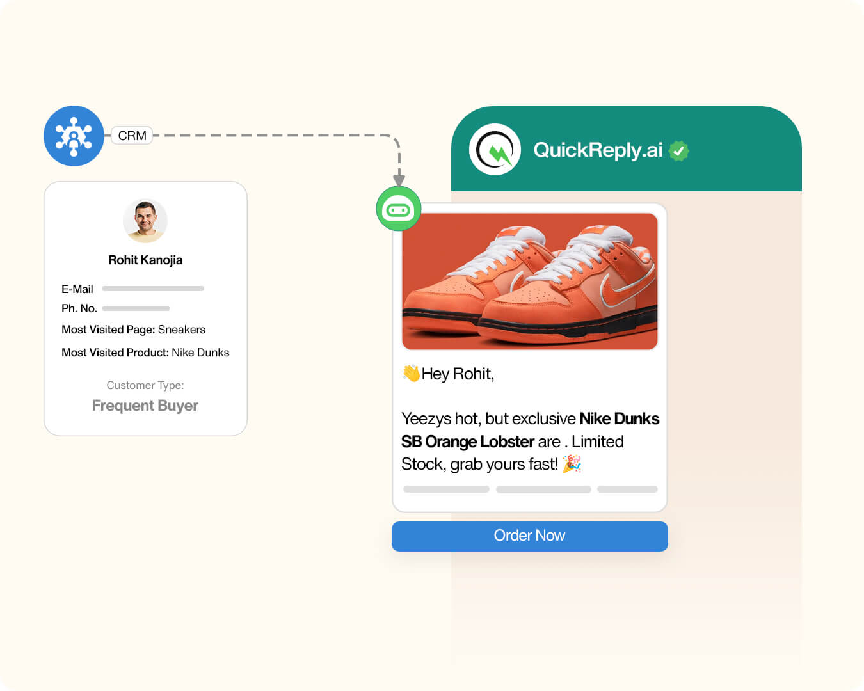
Task: Click the party popper emoji
Action: [572, 463]
